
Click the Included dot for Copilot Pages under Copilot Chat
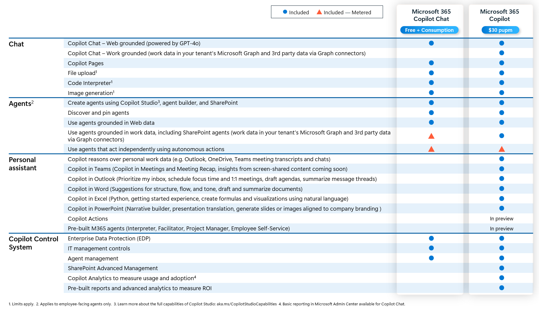431,63
